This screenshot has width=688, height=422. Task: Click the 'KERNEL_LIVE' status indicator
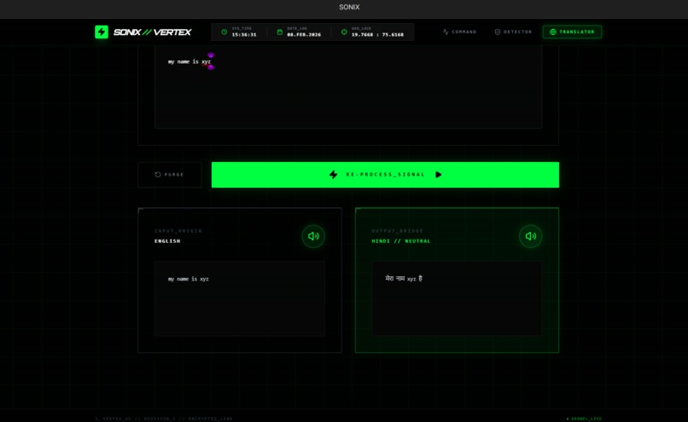584,419
